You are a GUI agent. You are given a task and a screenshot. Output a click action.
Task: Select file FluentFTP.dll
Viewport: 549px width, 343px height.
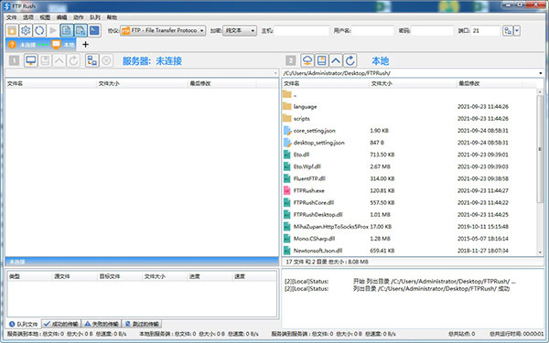pyautogui.click(x=409, y=178)
